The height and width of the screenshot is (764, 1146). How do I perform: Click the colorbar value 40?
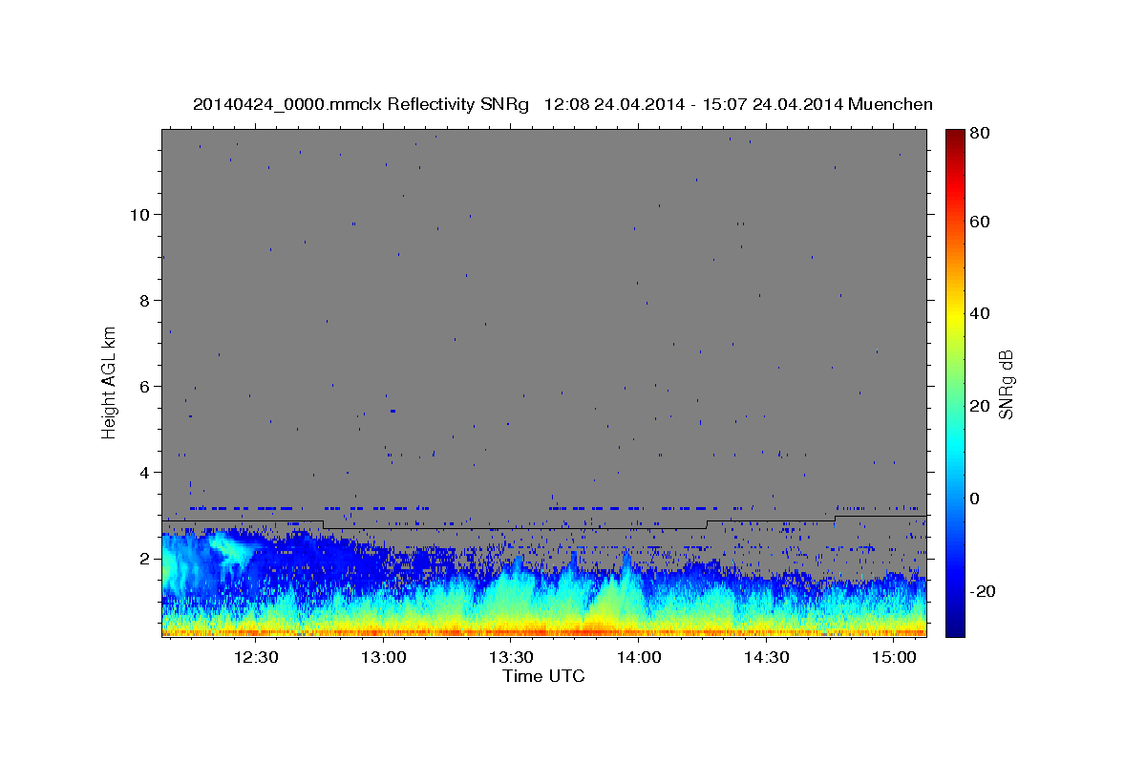980,313
